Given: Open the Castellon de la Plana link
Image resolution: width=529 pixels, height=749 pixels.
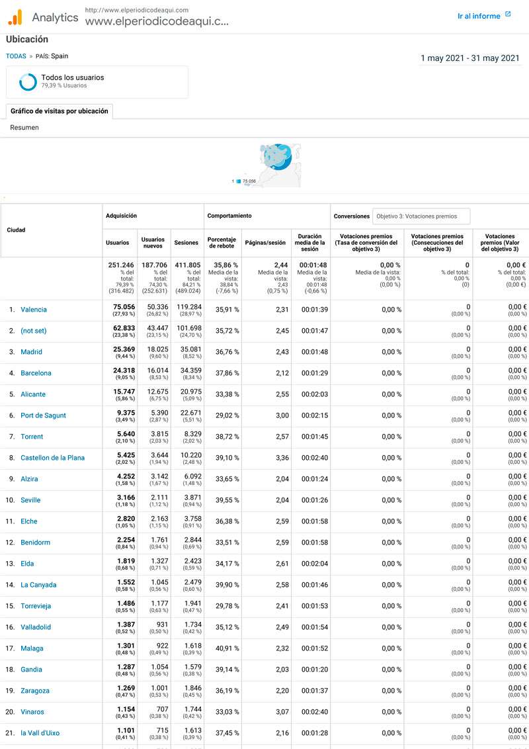Looking at the screenshot, I should pos(52,458).
